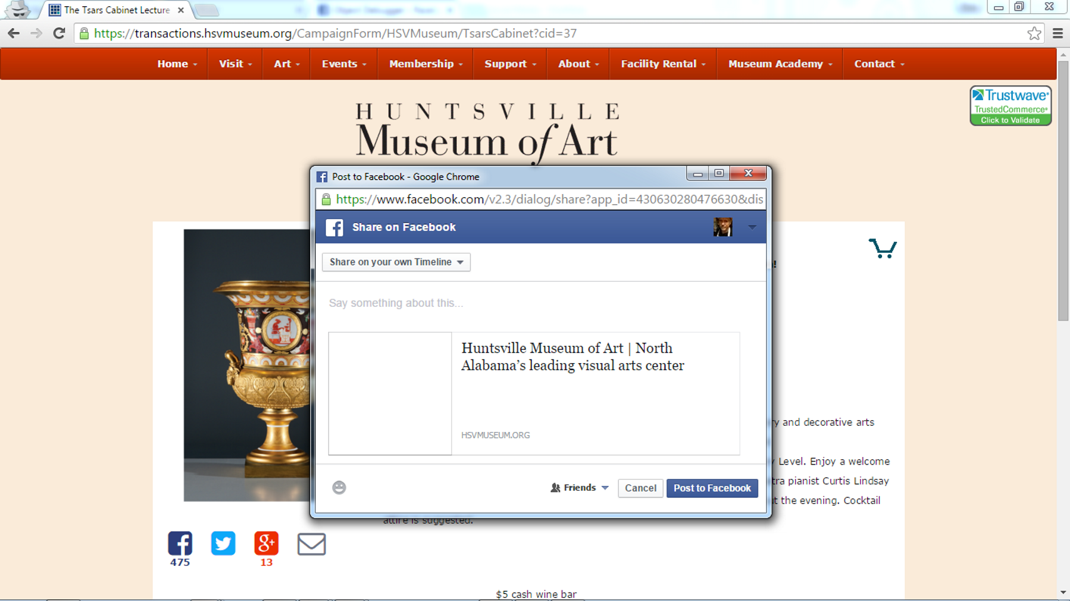Click the Facebook logo in Share header

coord(335,227)
